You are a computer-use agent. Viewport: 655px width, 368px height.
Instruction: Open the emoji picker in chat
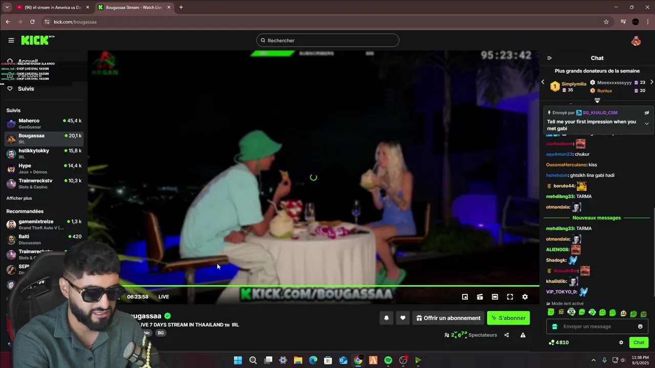coord(640,327)
